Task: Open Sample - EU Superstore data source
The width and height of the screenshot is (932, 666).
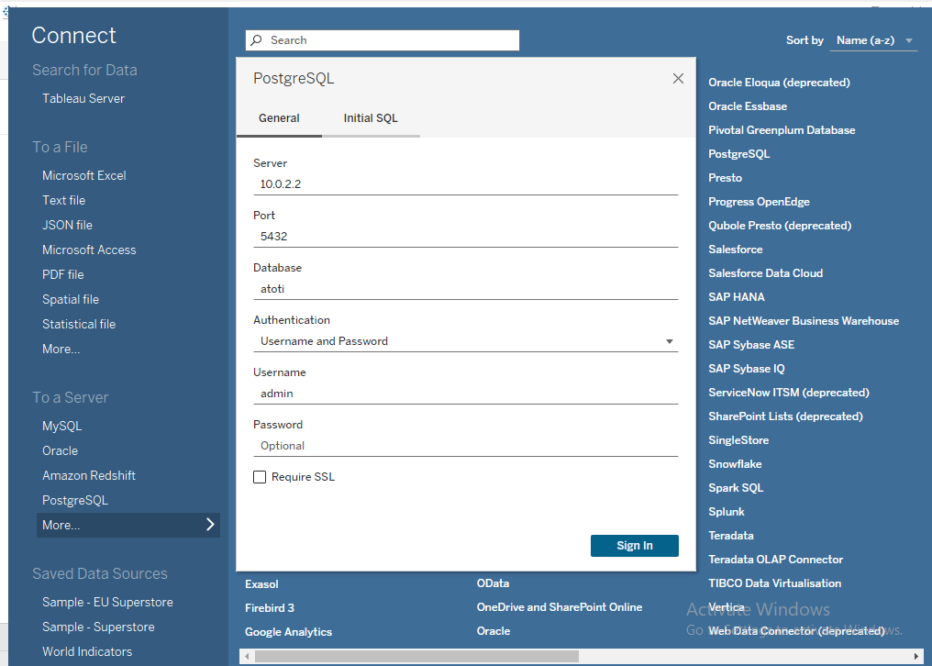Action: tap(107, 603)
